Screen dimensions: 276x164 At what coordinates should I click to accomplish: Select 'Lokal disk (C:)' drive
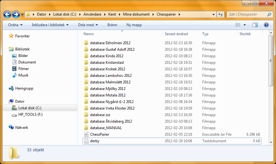pyautogui.click(x=40, y=108)
